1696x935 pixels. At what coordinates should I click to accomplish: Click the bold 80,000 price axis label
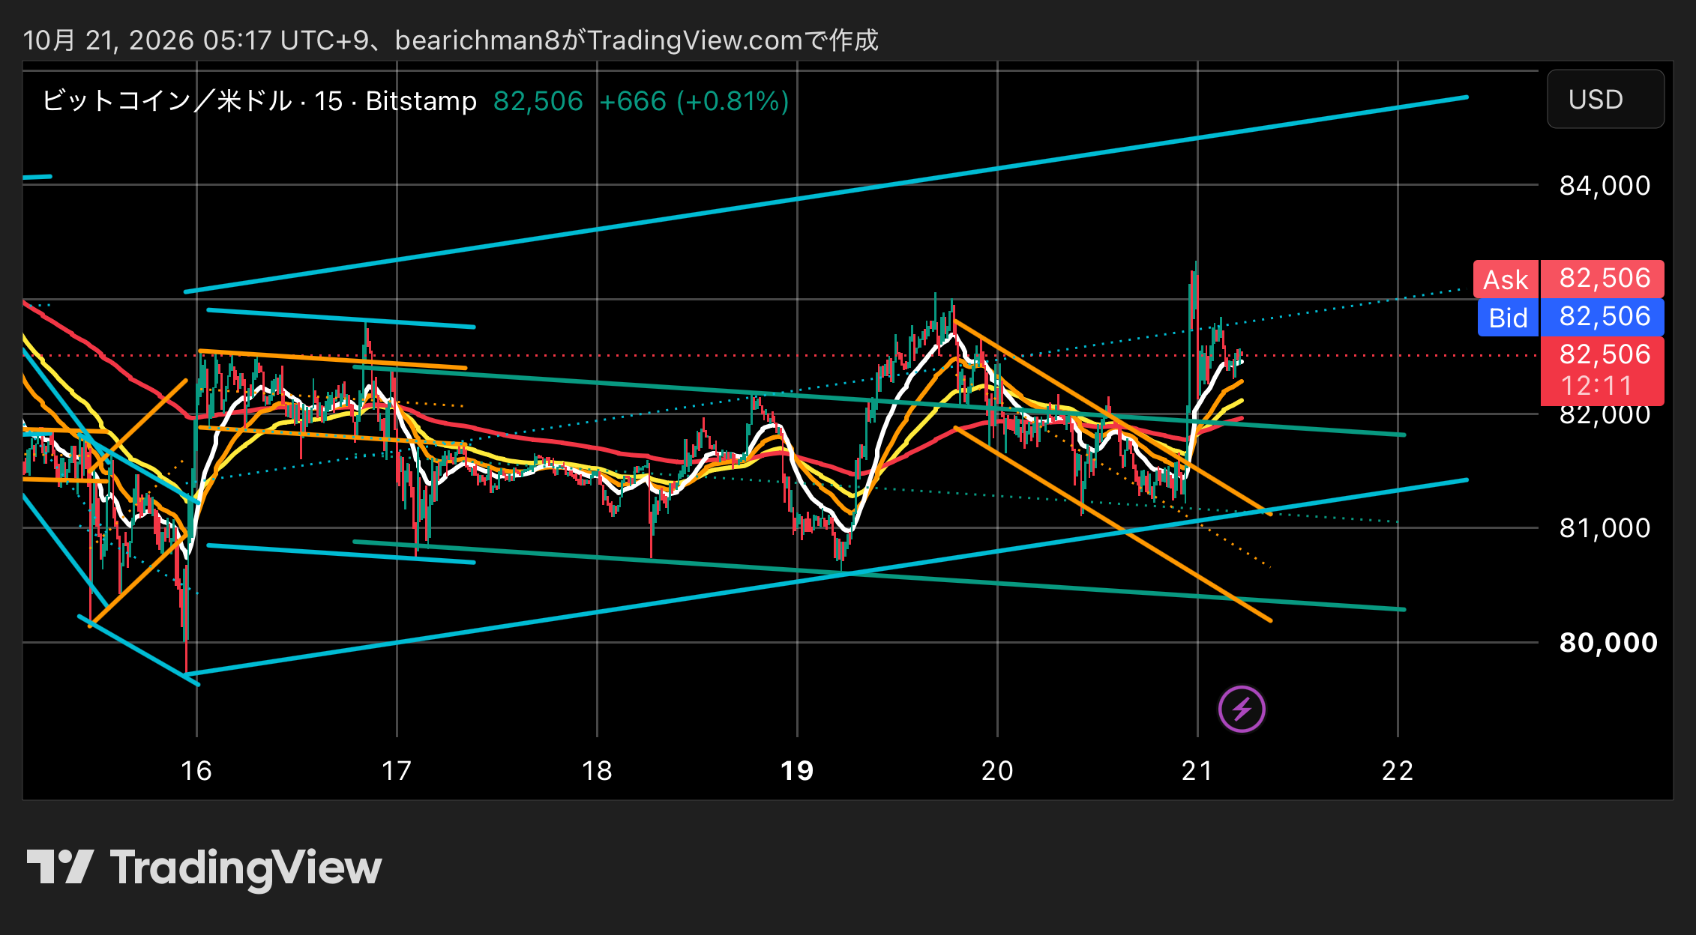pos(1608,643)
